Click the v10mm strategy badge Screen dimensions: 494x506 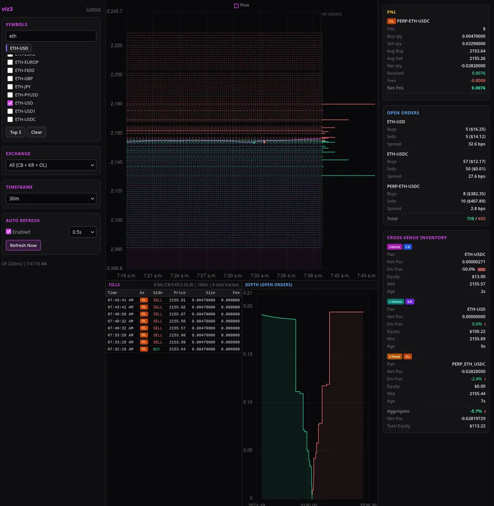point(396,302)
